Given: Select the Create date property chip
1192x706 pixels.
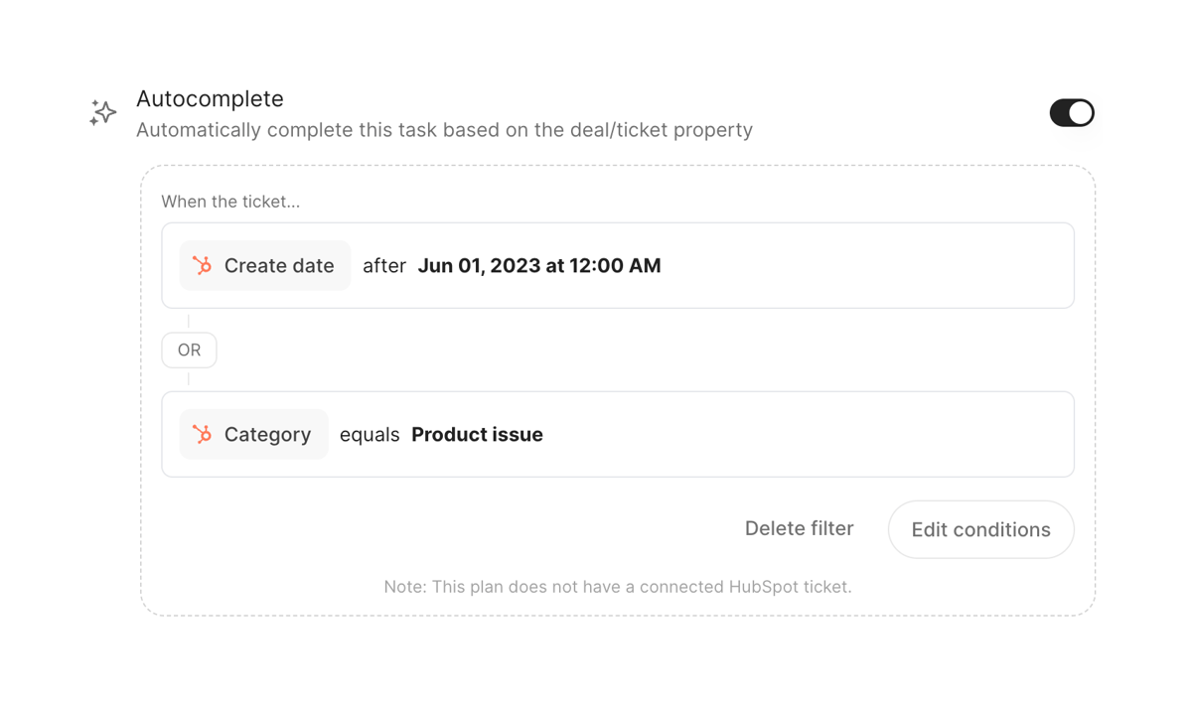Looking at the screenshot, I should 264,265.
